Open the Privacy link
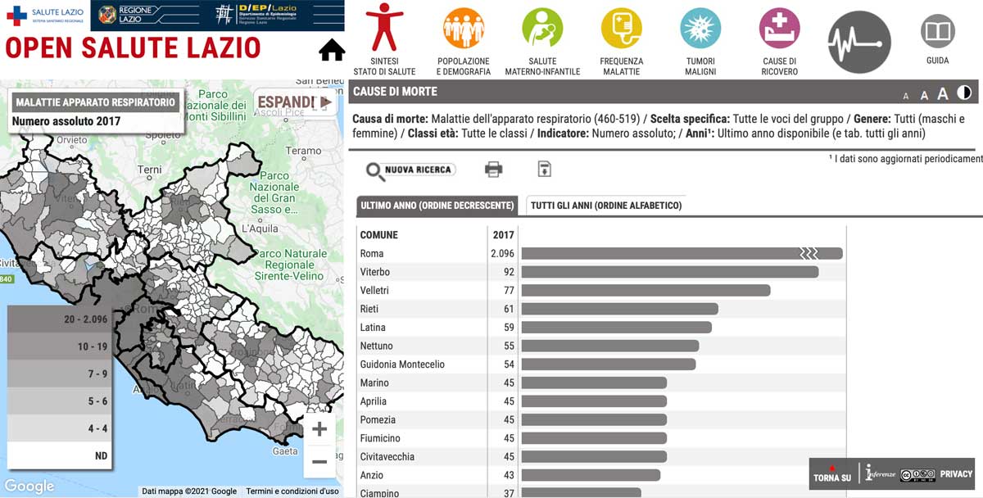983x498 pixels. [956, 474]
